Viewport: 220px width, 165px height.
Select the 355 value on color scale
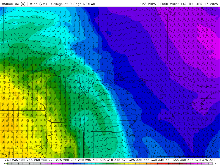pos(176,160)
